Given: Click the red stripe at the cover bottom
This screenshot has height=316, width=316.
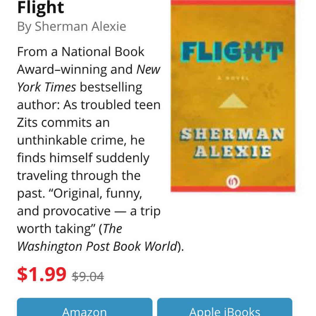Looking at the screenshot, I should click(x=233, y=189).
